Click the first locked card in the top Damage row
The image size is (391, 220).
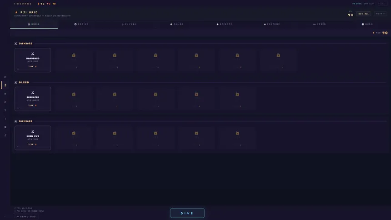[74, 60]
